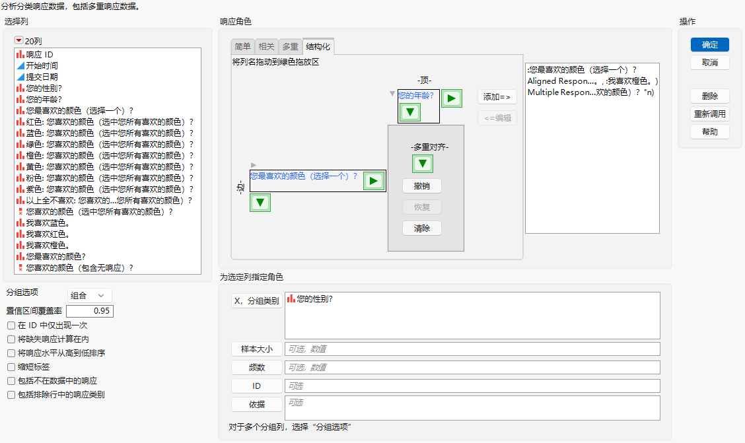Click green down-arrow under 多重对齐
Image resolution: width=745 pixels, height=443 pixels.
(423, 164)
